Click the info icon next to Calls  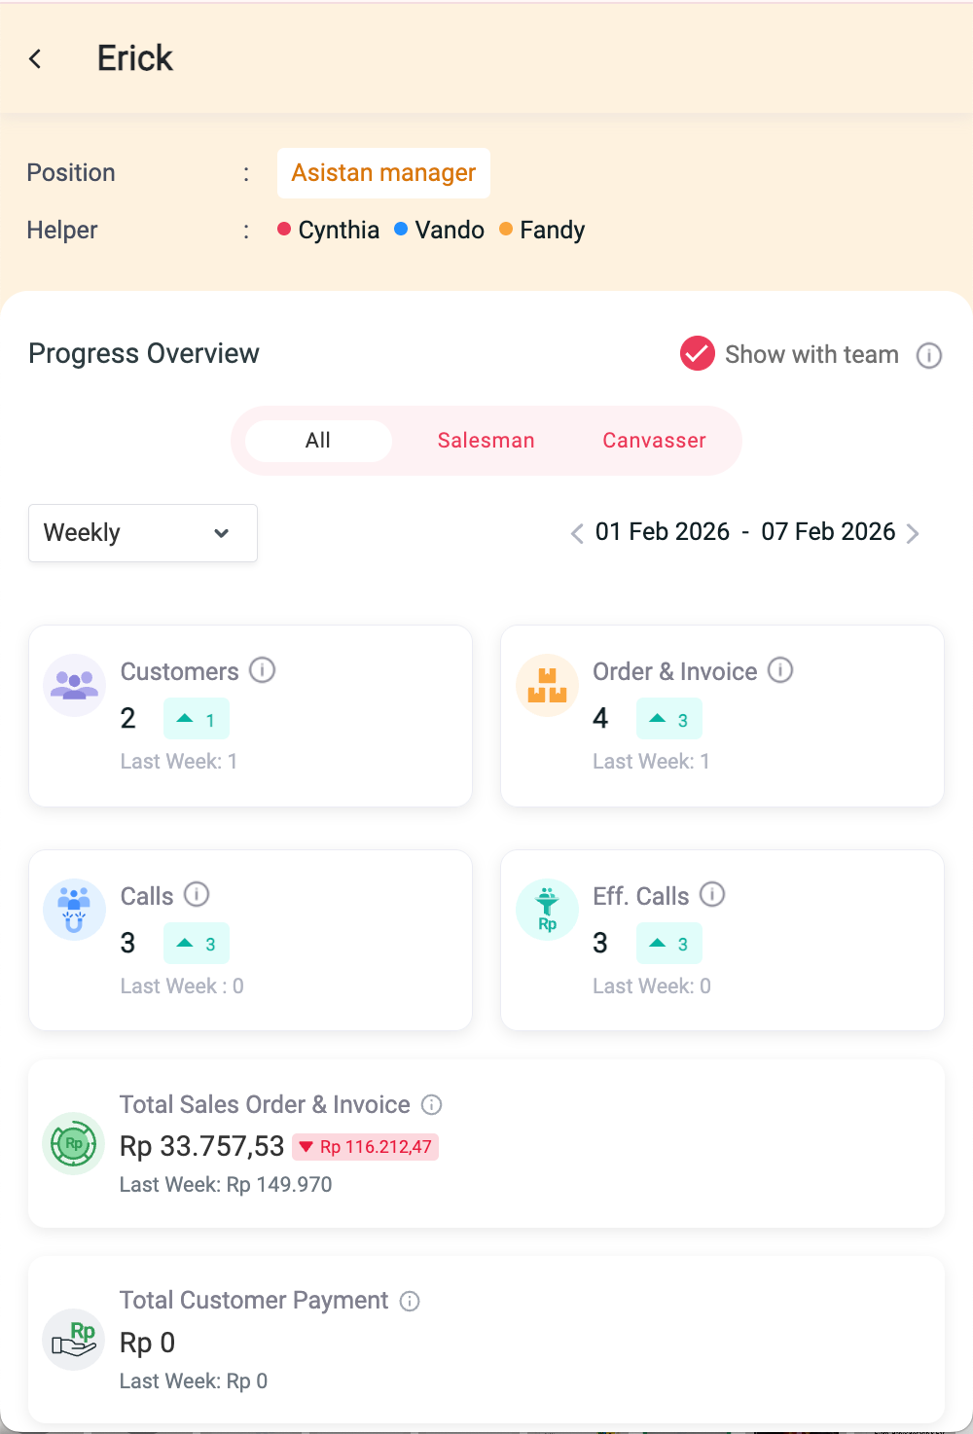[197, 894]
